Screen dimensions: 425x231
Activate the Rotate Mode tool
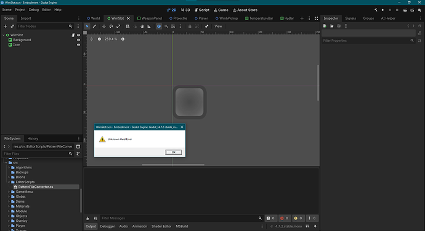[111, 26]
